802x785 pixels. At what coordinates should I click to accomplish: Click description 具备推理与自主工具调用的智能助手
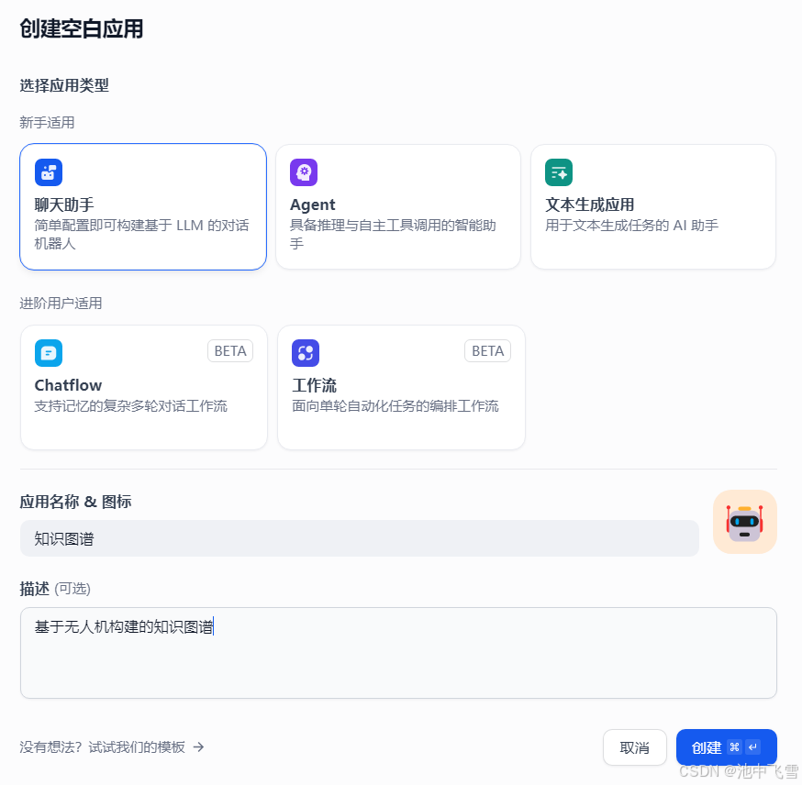[x=393, y=235]
